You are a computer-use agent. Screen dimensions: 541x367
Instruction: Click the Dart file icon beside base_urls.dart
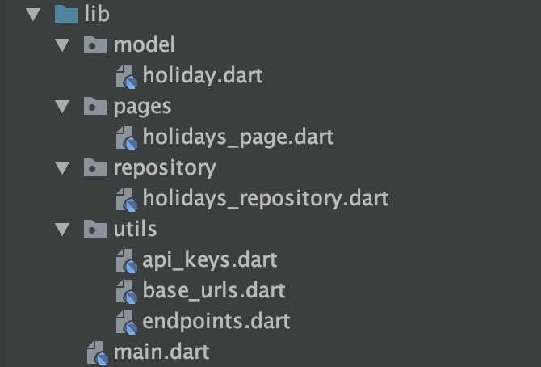point(127,292)
